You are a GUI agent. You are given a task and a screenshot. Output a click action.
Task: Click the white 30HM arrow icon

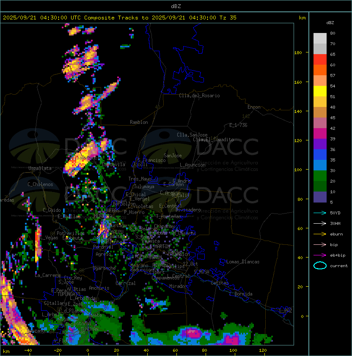pos(320,223)
